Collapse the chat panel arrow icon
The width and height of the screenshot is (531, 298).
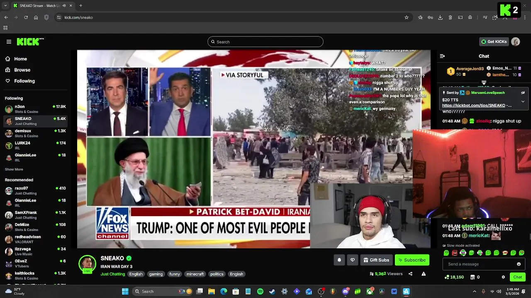point(442,56)
